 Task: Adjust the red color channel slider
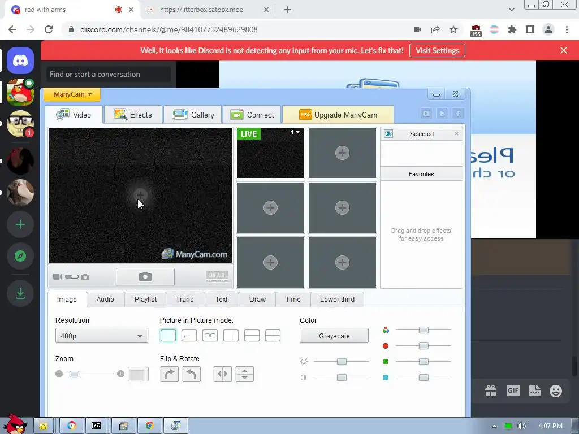click(x=424, y=346)
